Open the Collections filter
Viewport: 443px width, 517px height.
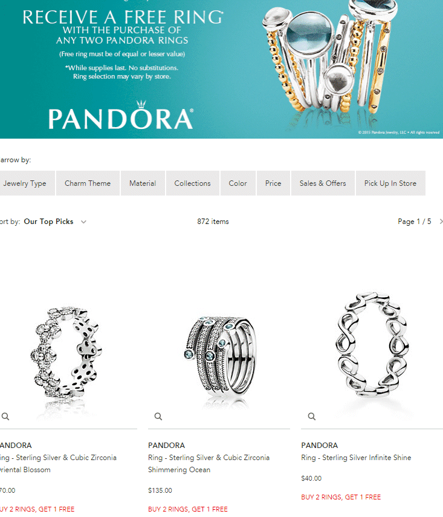tap(193, 183)
